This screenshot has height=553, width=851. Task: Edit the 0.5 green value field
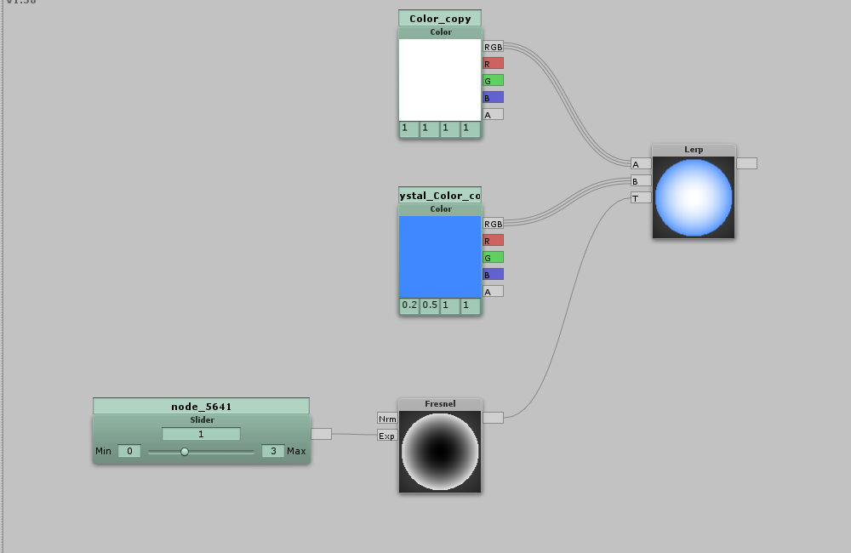(430, 305)
